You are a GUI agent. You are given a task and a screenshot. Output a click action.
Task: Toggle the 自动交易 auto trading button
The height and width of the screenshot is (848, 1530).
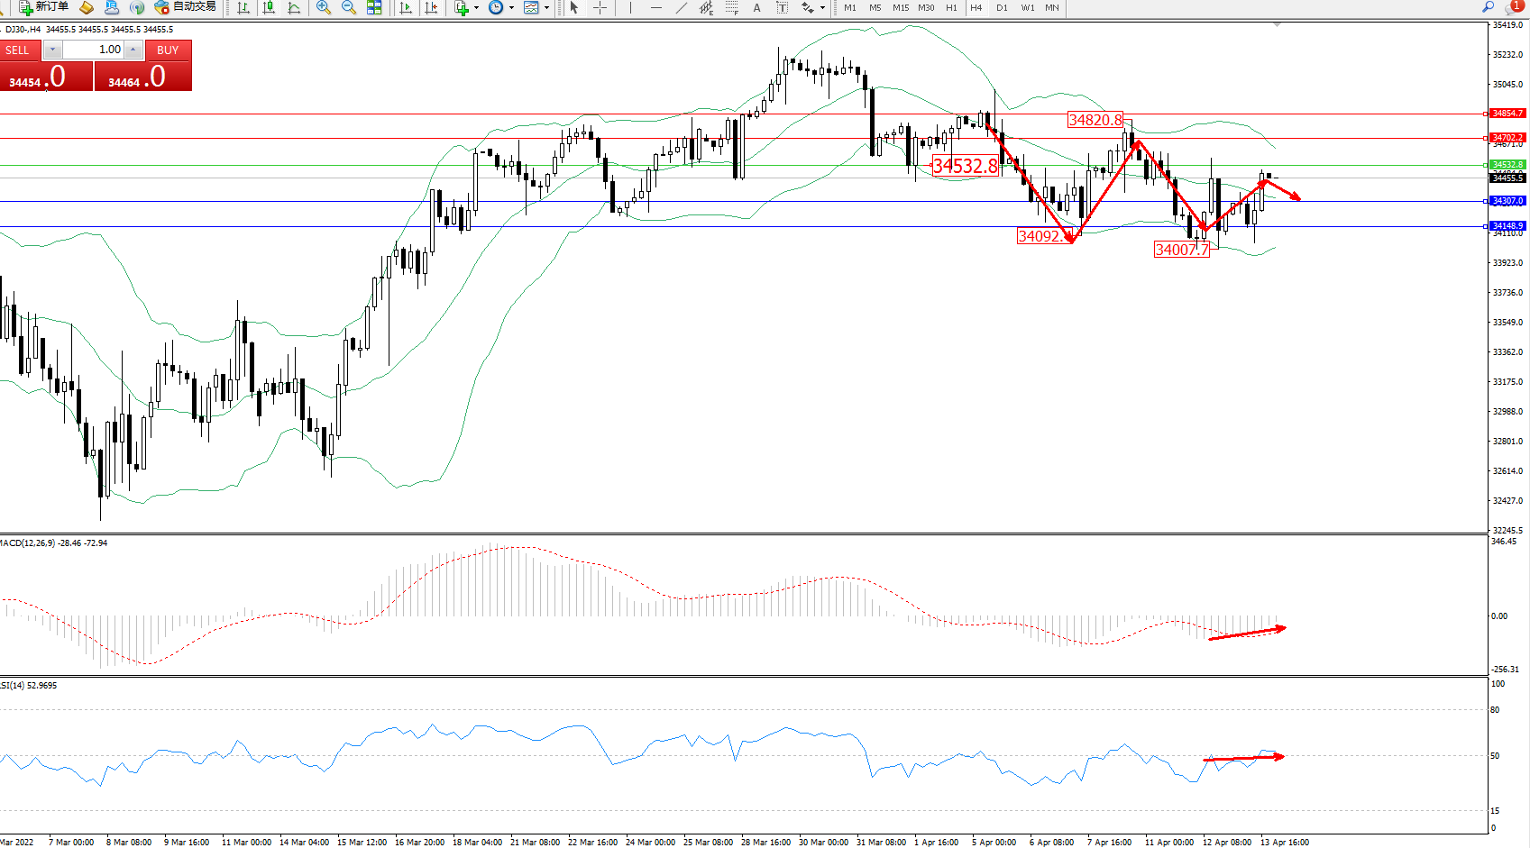186,7
